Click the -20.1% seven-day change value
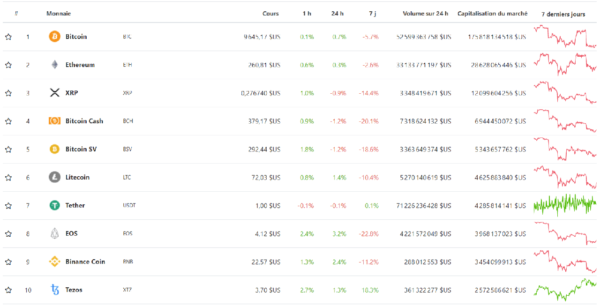600x307 pixels. click(368, 121)
